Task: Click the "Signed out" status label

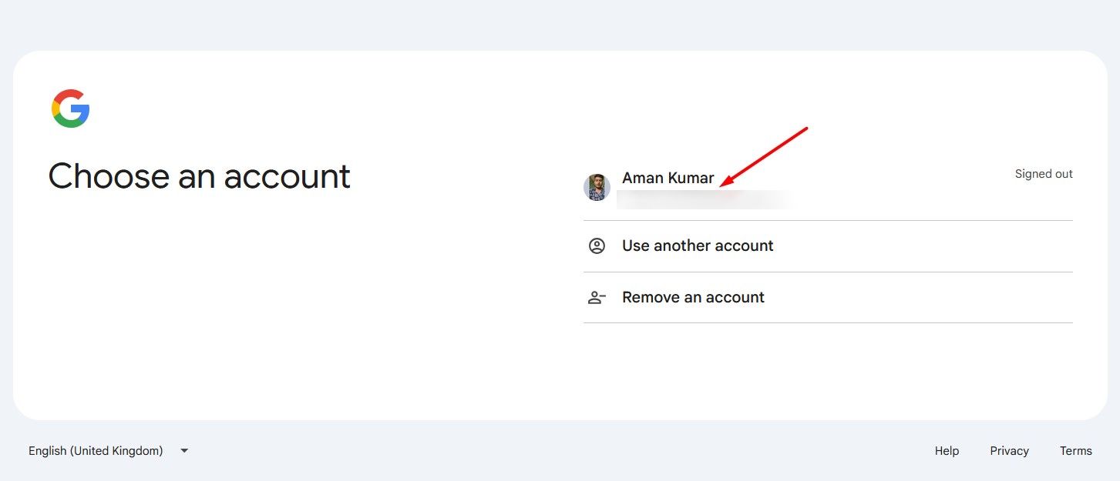Action: coord(1043,174)
